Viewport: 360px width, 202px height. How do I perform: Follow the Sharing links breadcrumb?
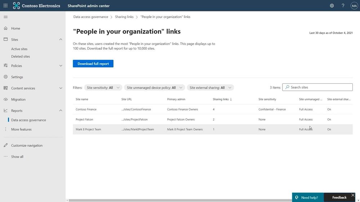pyautogui.click(x=124, y=17)
